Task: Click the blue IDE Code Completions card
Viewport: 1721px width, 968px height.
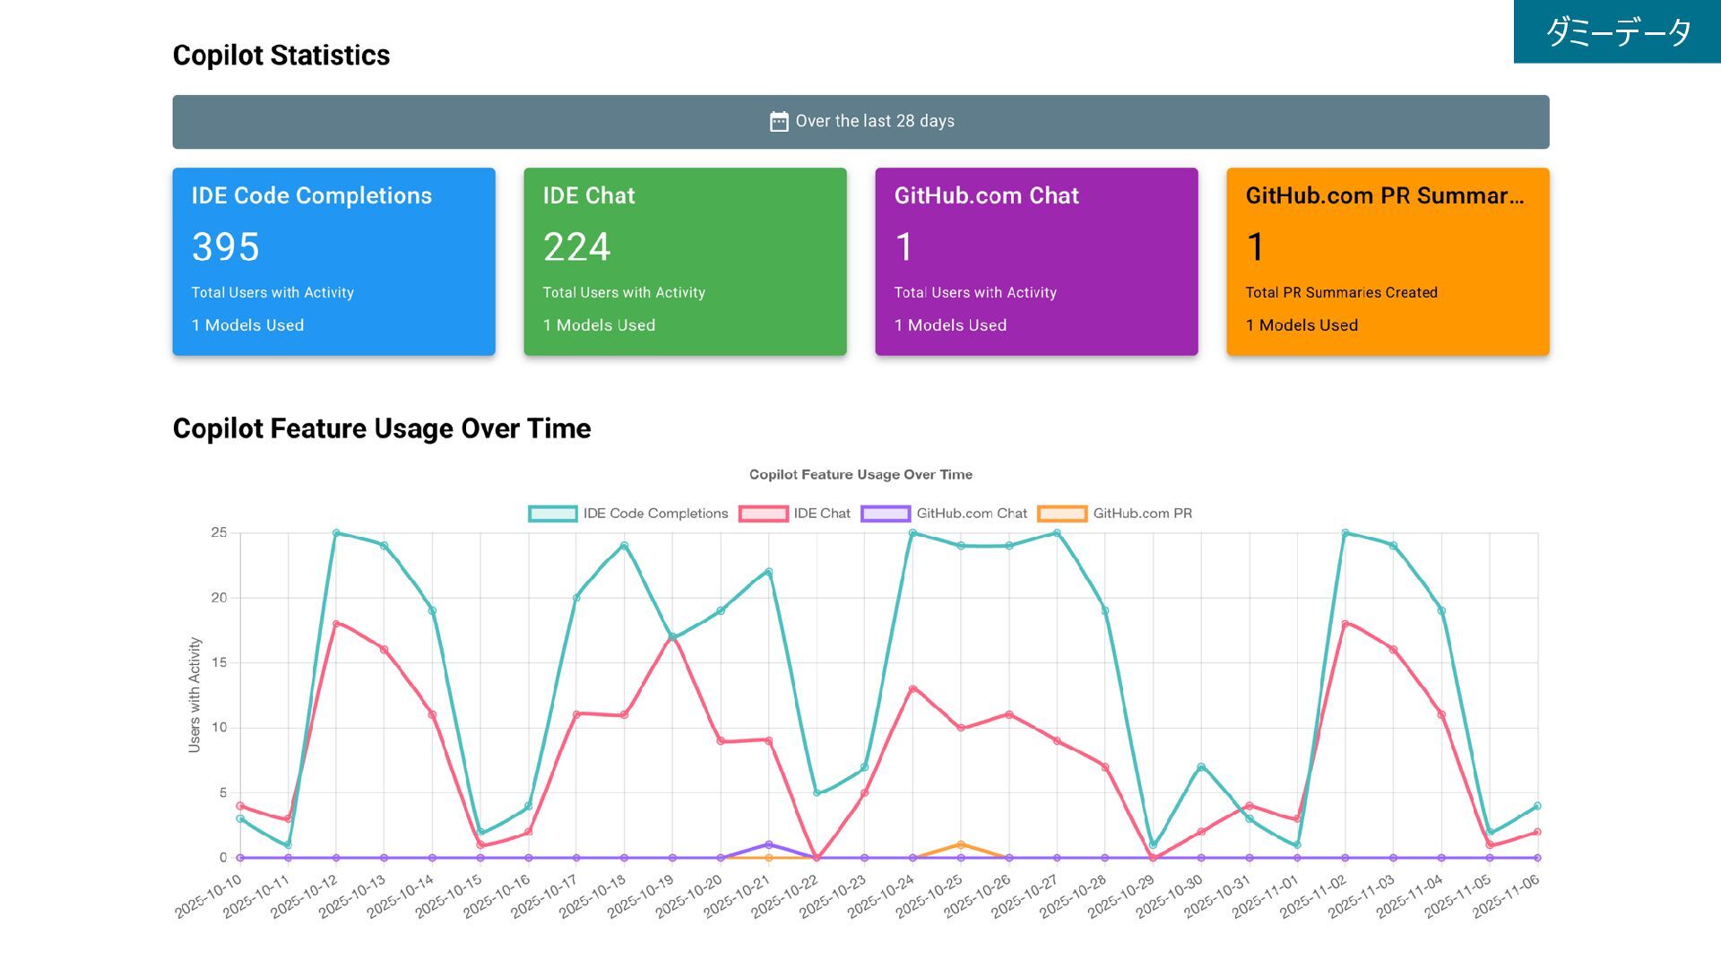Action: [x=333, y=262]
